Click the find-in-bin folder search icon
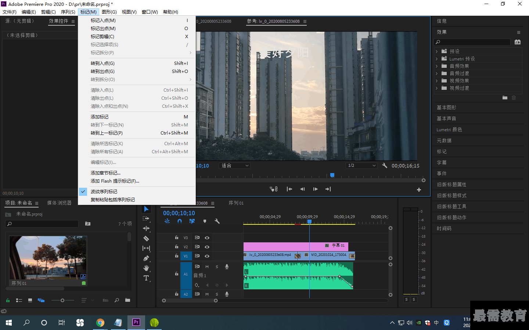Screen dimensions: 529x330 (88, 223)
